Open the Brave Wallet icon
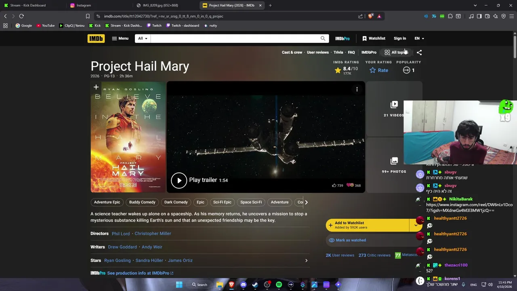517x291 pixels. 487,16
